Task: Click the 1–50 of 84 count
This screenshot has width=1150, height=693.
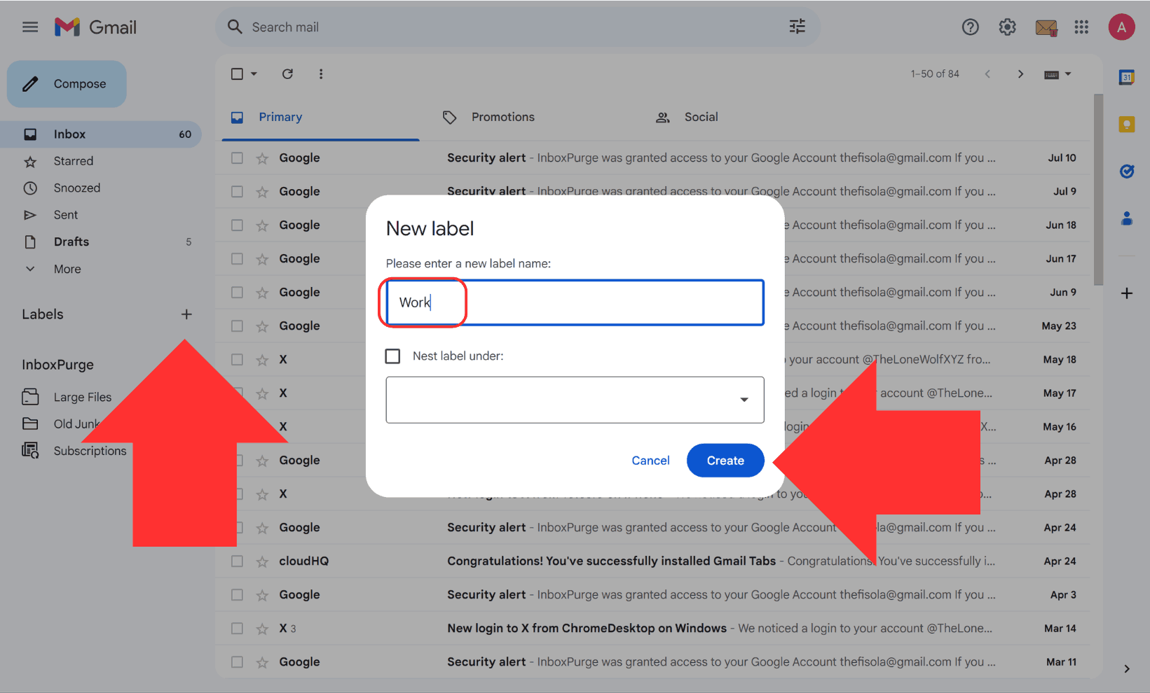Action: 935,74
